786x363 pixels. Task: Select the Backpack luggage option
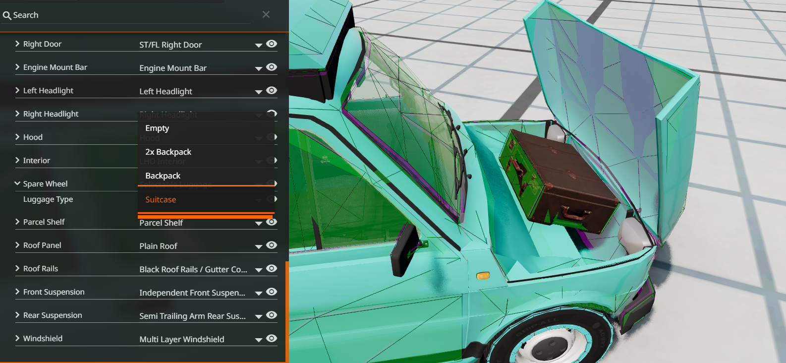click(206, 176)
